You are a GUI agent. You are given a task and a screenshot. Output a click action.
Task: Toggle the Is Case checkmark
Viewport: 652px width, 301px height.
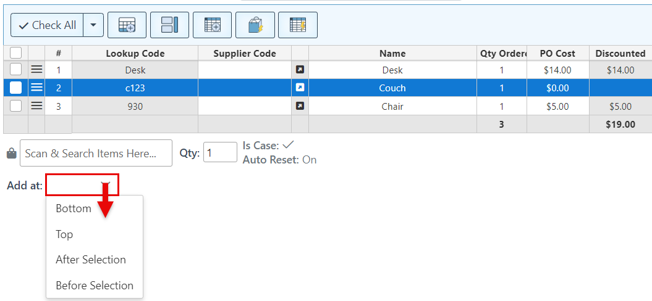[288, 145]
